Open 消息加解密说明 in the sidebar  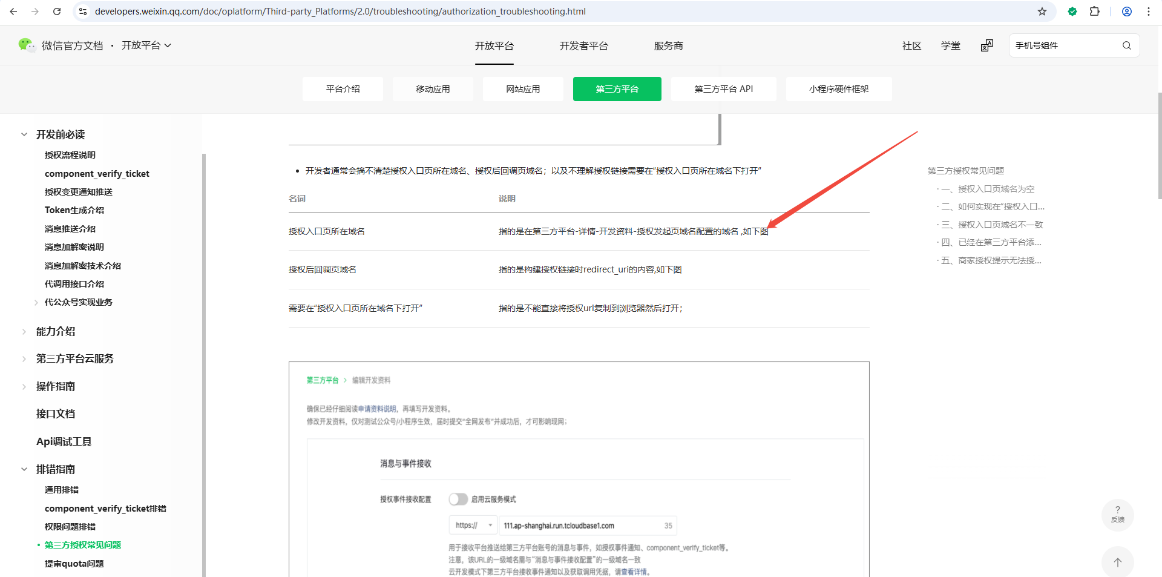click(x=74, y=247)
